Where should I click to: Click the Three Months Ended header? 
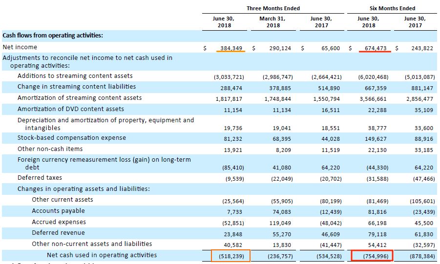click(273, 8)
